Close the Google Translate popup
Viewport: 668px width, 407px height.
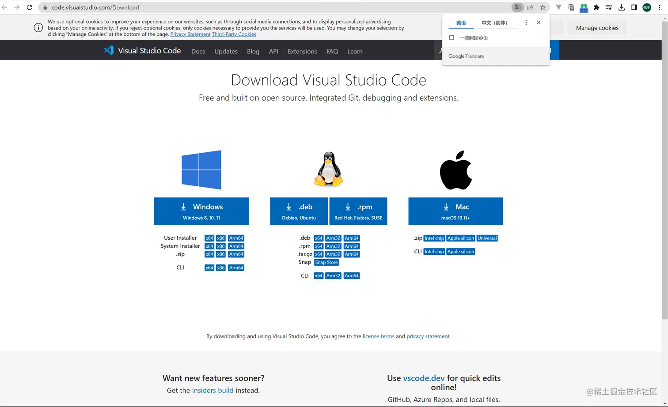[x=539, y=23]
